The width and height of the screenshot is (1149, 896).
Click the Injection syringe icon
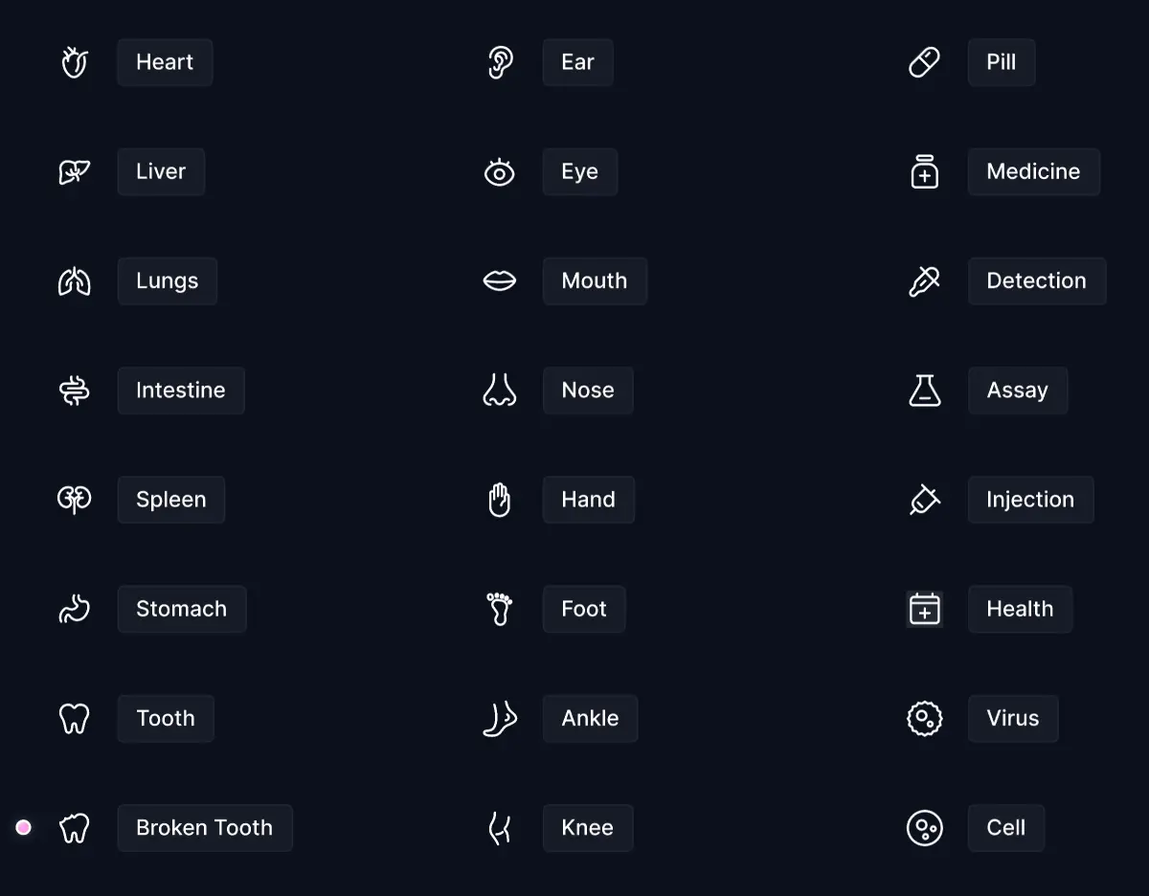924,500
